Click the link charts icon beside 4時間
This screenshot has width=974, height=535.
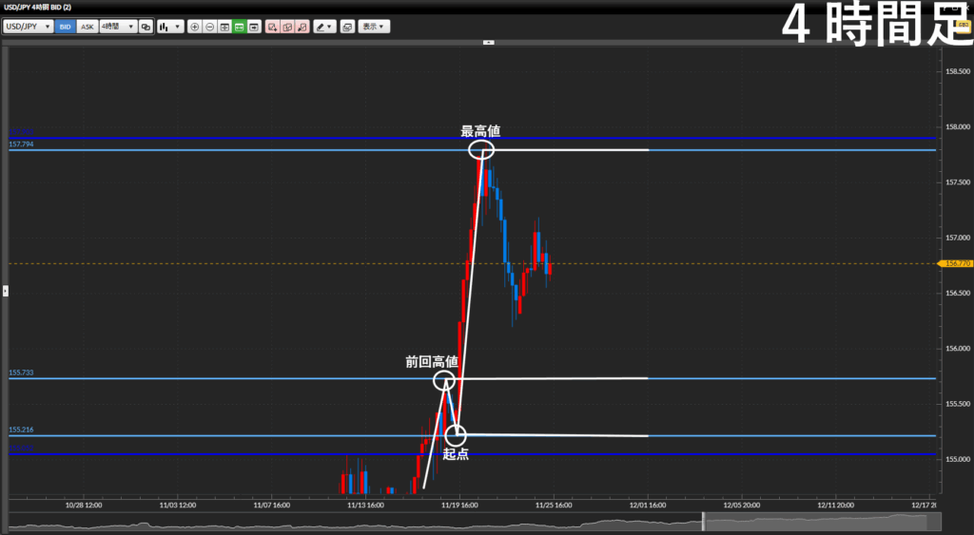[146, 27]
